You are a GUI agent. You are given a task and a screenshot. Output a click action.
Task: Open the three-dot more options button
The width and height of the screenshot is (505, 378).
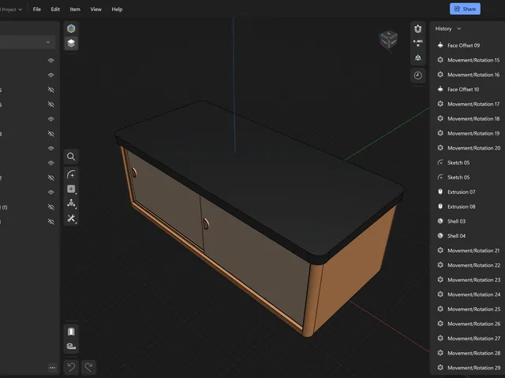[53, 368]
